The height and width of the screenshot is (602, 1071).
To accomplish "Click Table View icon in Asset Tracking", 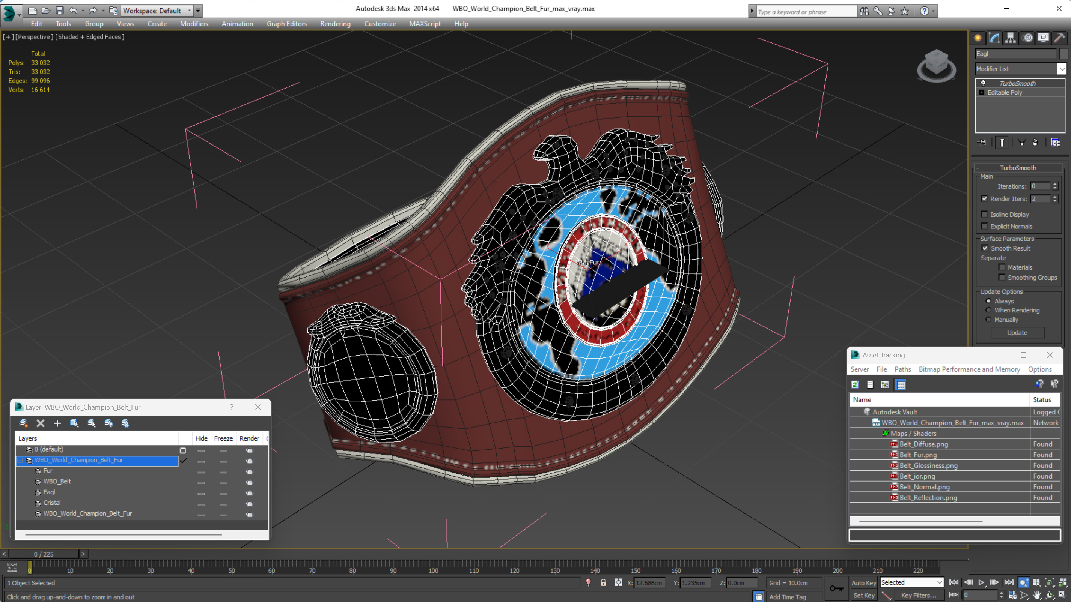I will [901, 385].
